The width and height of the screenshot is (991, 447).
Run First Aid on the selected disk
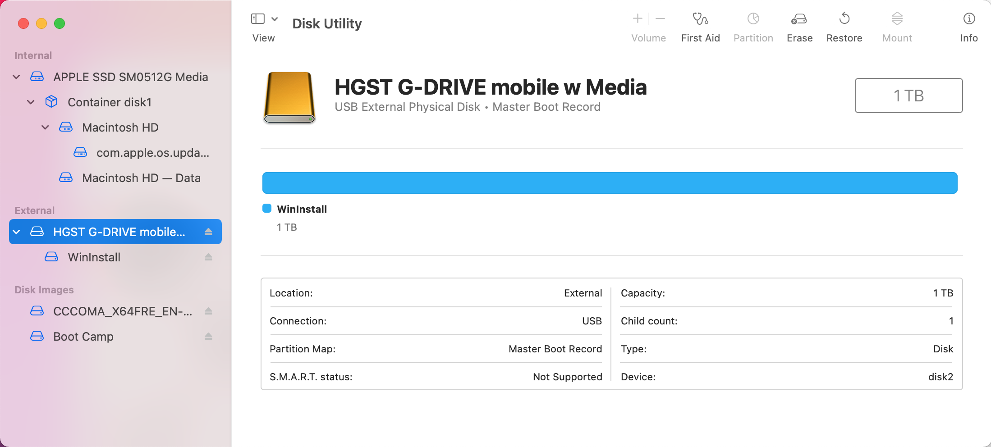coord(700,25)
